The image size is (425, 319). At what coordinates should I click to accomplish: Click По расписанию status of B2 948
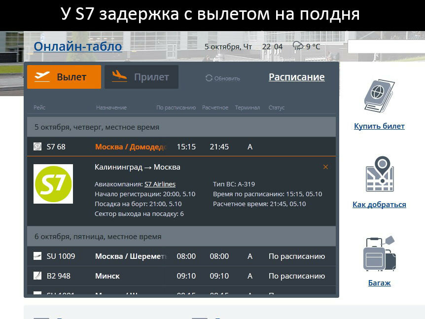click(297, 276)
